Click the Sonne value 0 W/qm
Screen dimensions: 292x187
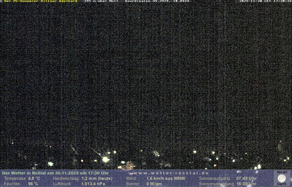[154, 184]
